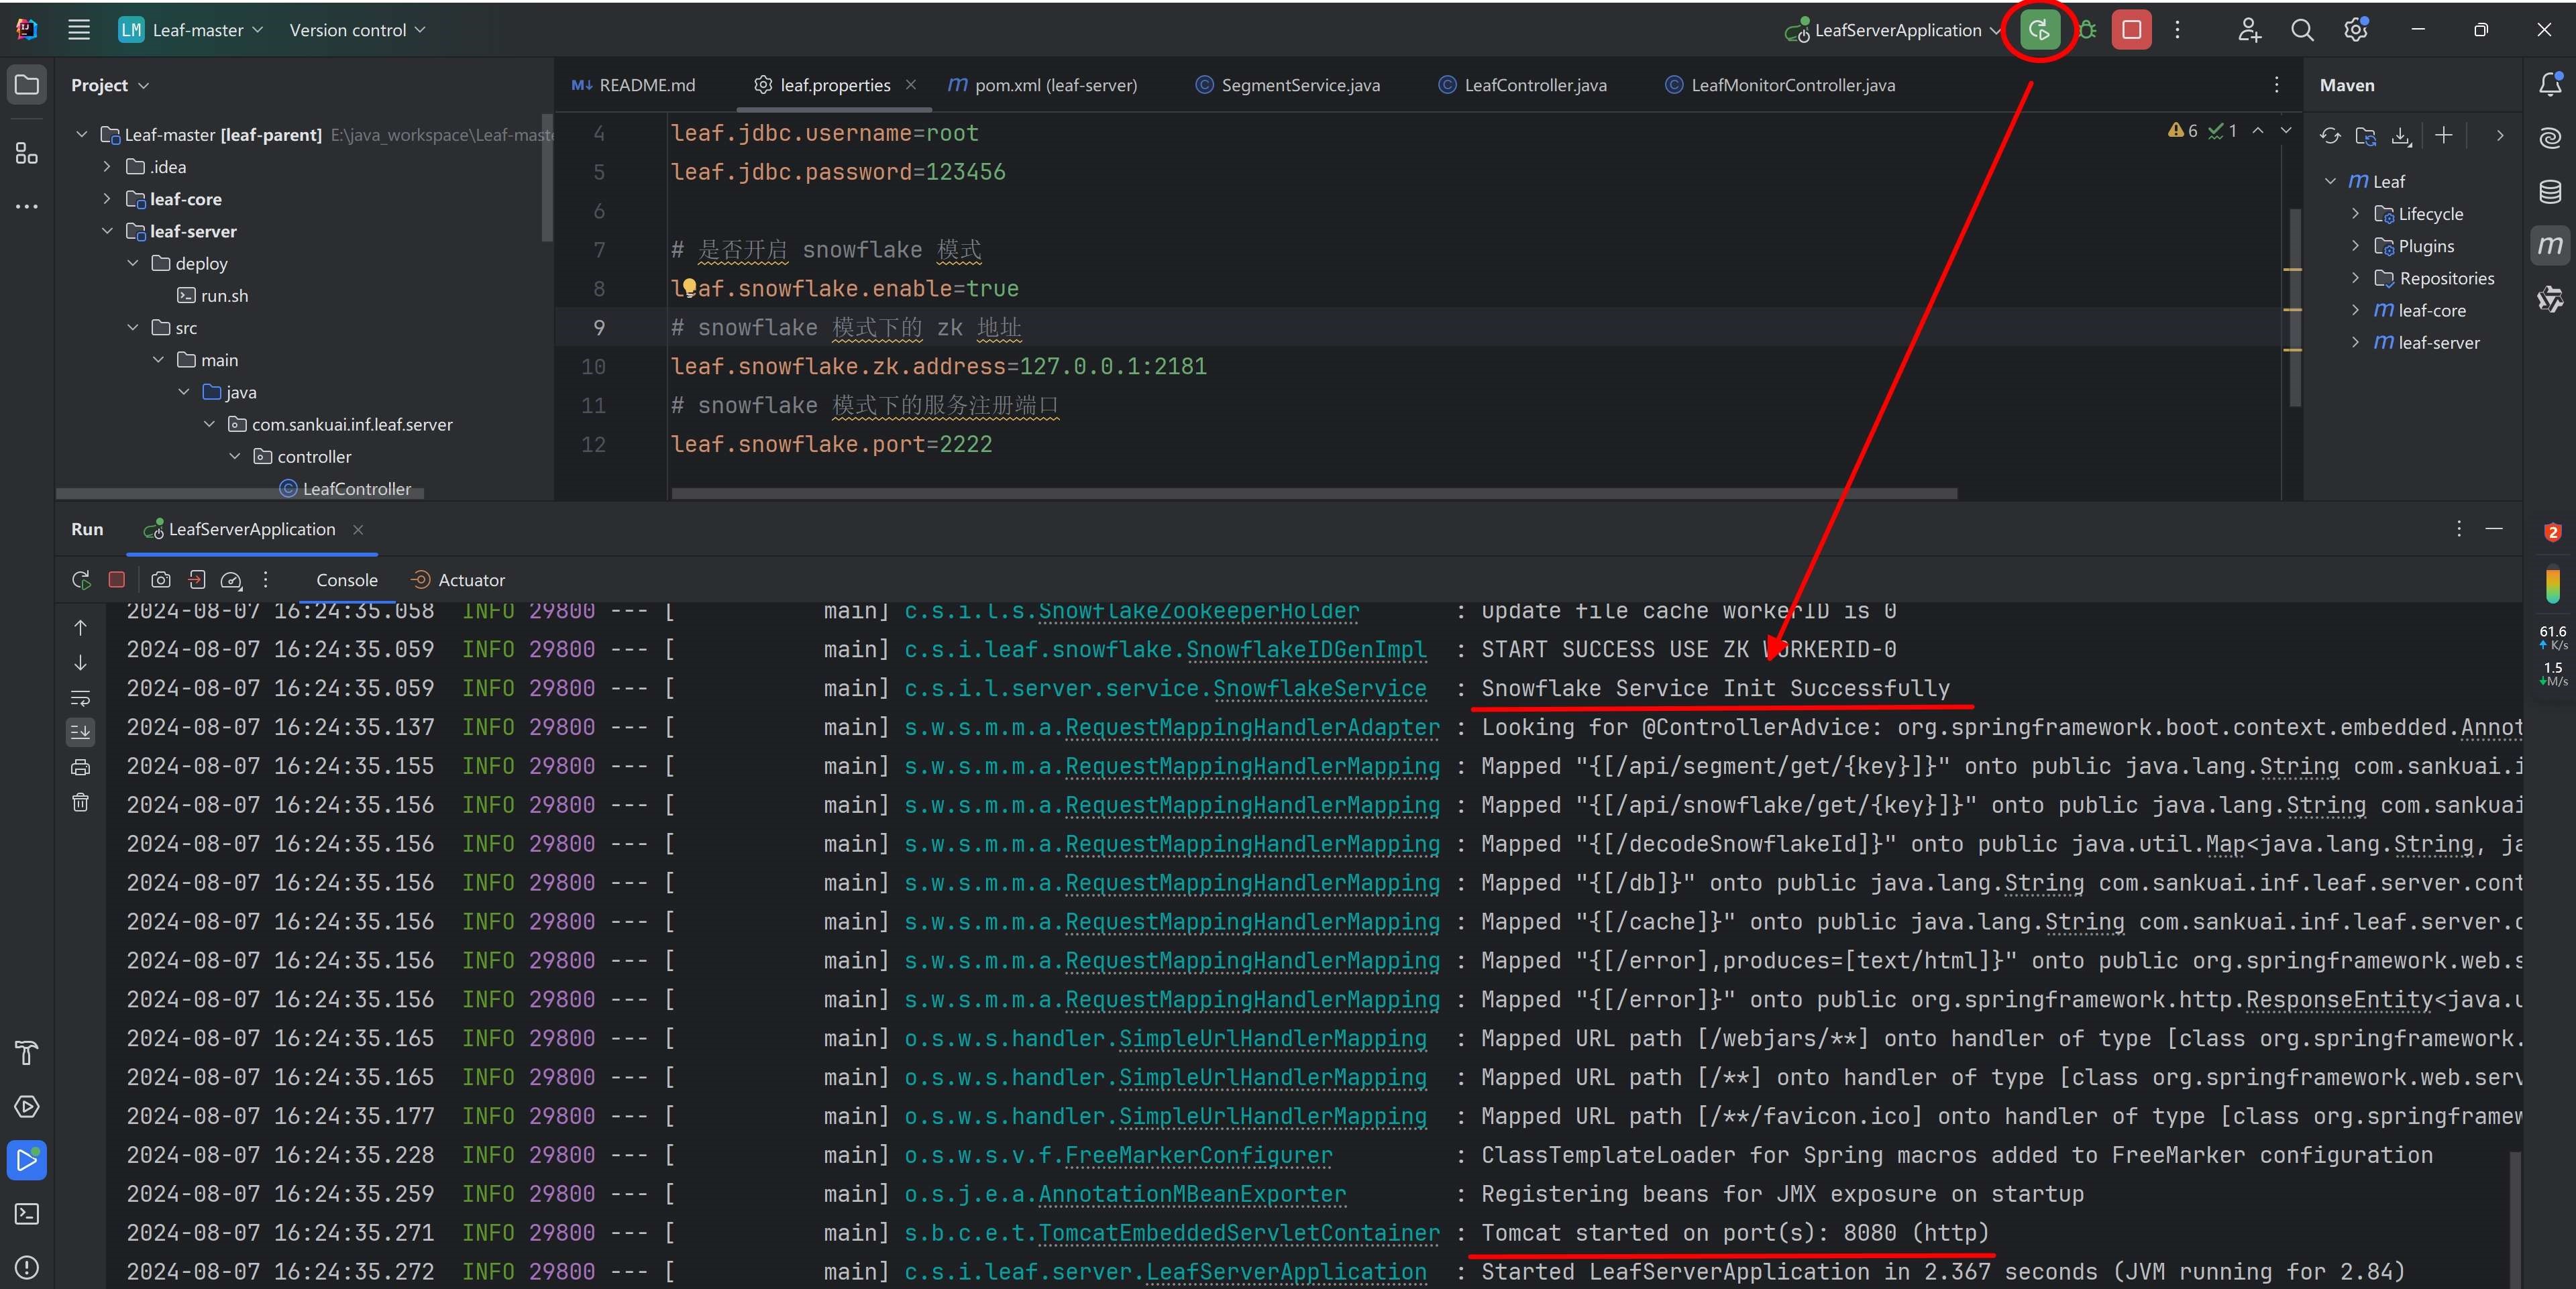
Task: Click the debug bug icon
Action: (x=2087, y=30)
